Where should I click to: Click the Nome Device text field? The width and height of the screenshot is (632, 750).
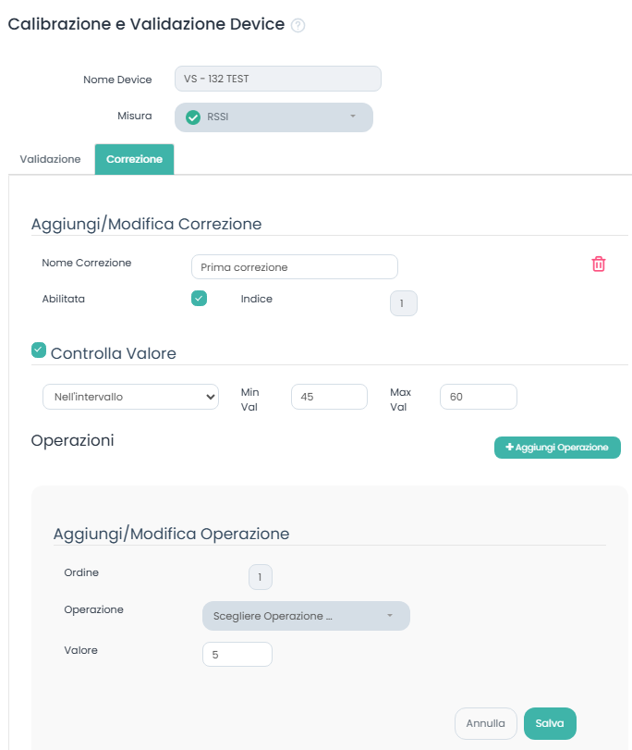click(277, 79)
